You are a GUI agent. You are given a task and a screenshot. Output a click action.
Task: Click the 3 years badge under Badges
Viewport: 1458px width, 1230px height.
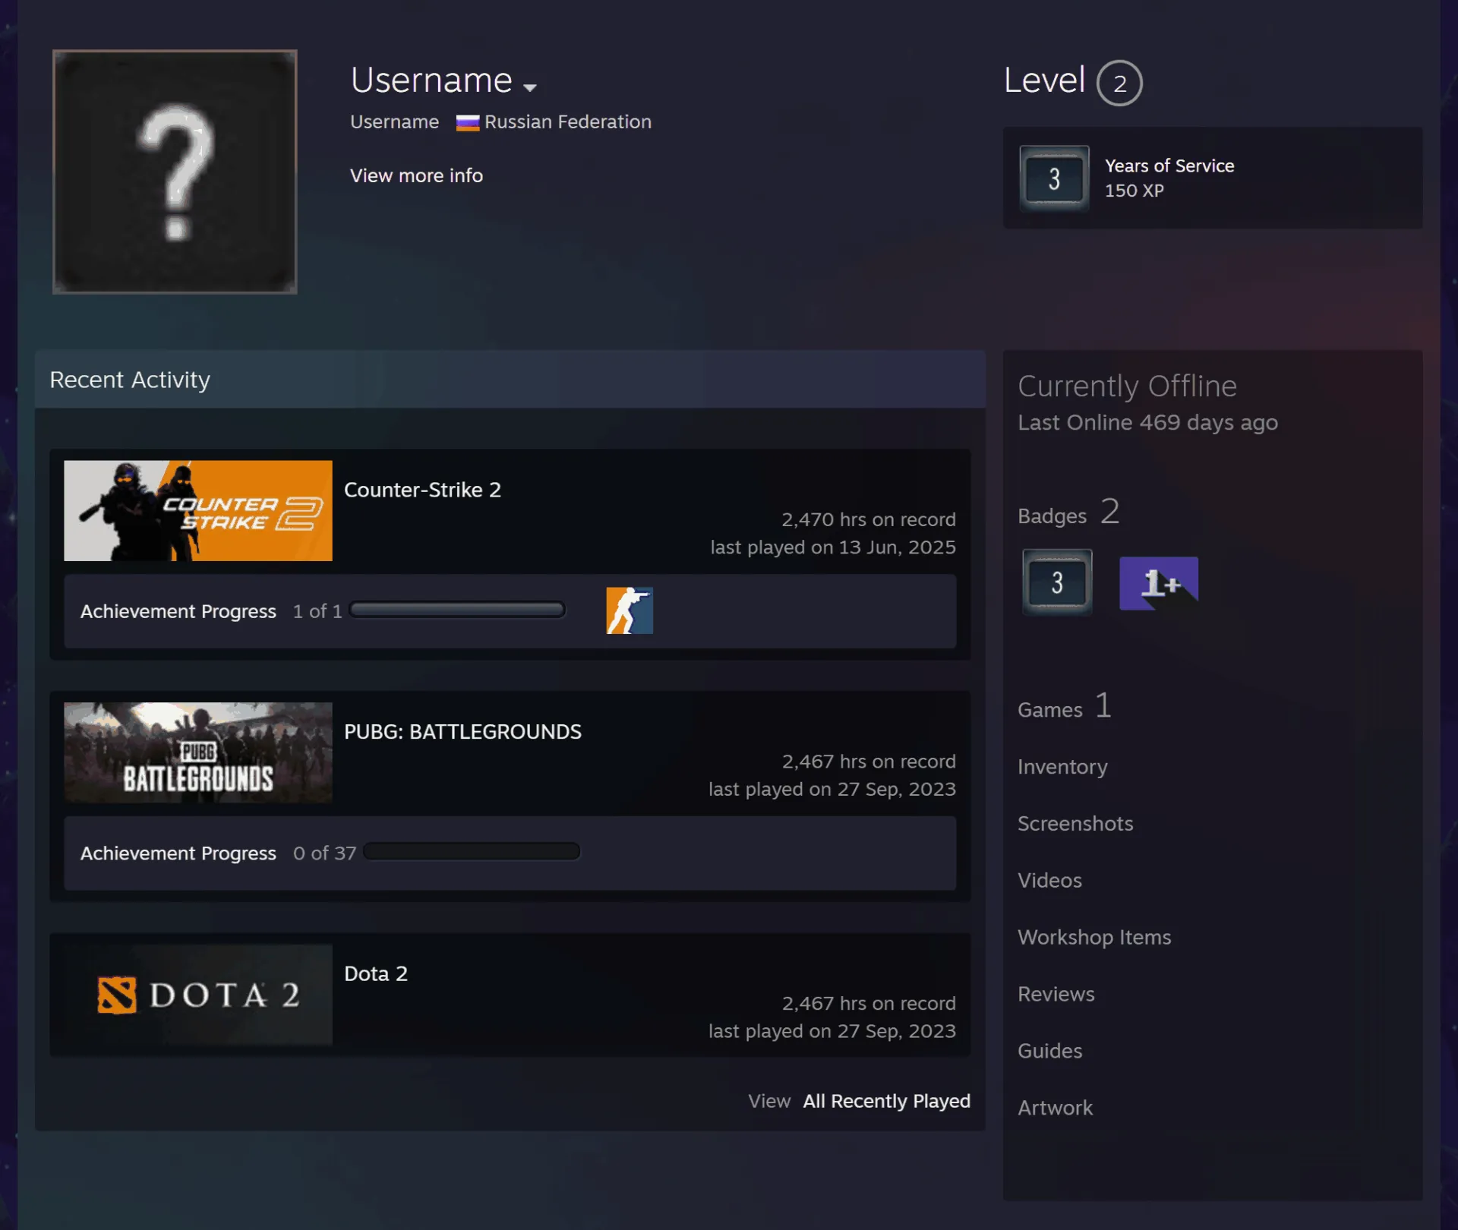pos(1057,582)
